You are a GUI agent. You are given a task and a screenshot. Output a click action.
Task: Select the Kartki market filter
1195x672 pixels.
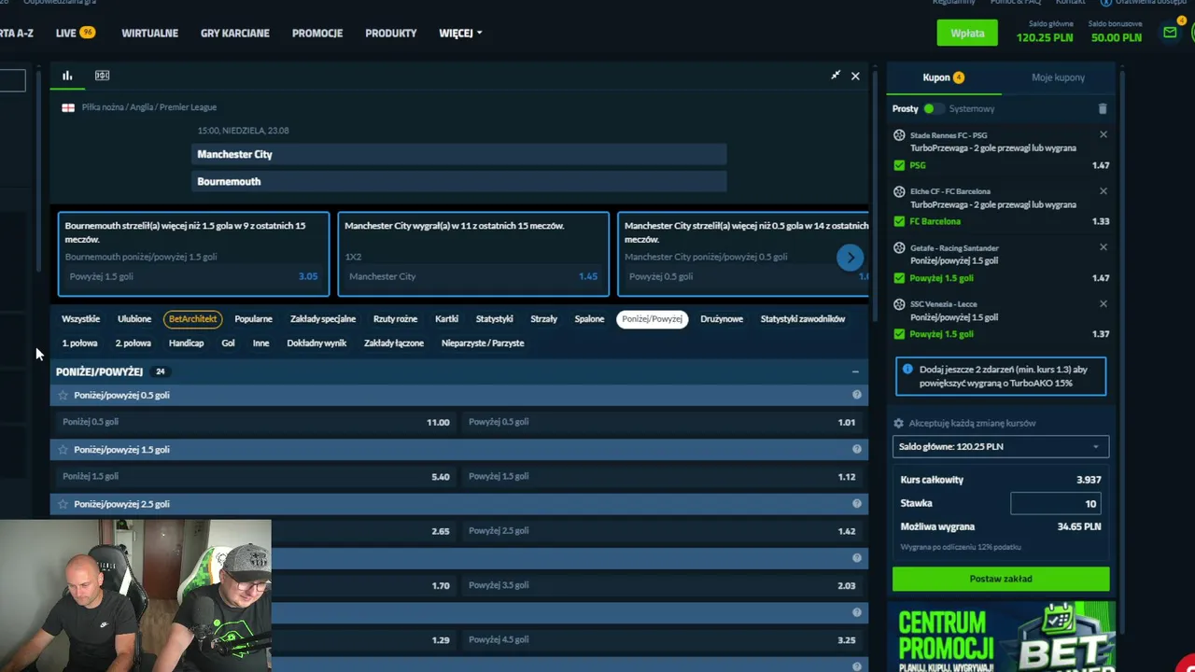point(446,319)
